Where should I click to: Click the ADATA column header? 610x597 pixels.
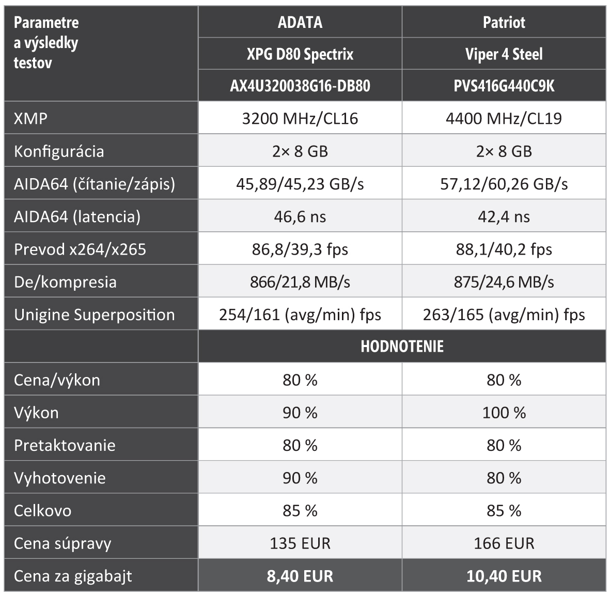(300, 22)
